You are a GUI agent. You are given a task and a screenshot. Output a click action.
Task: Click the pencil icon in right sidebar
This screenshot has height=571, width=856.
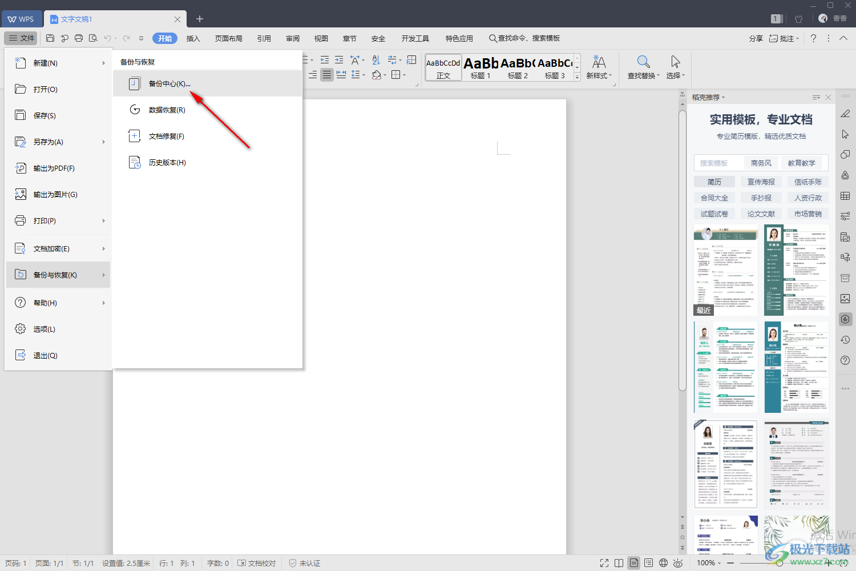point(845,114)
